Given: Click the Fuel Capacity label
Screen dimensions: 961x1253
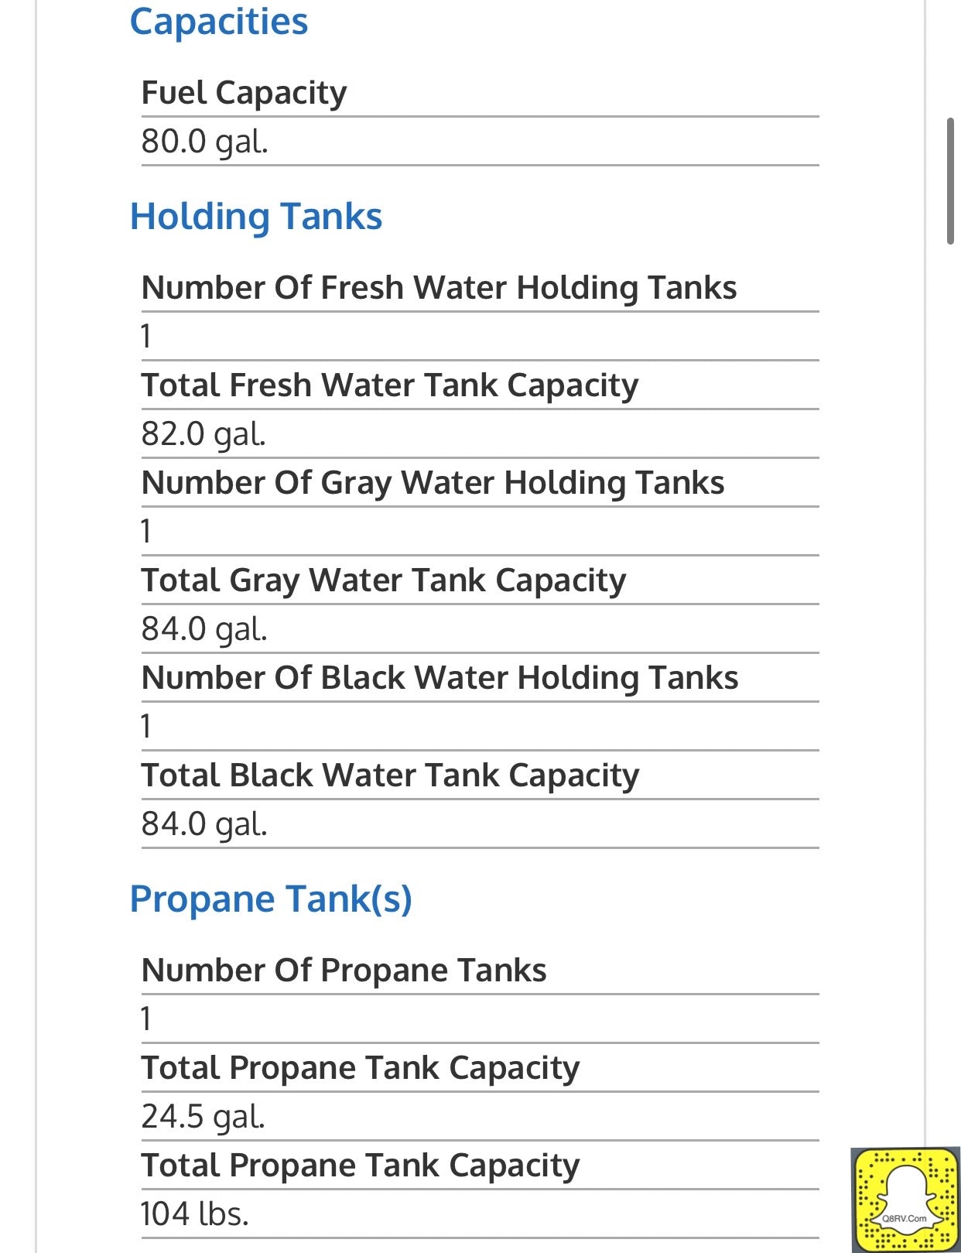Looking at the screenshot, I should (244, 93).
